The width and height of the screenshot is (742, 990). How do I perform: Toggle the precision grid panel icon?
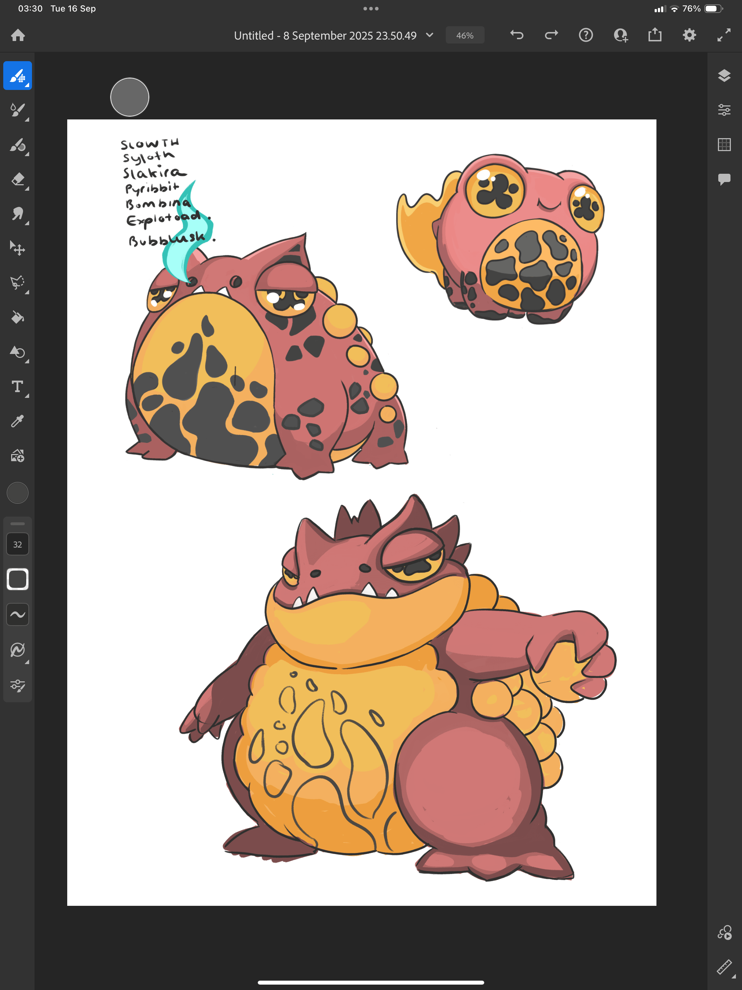[724, 145]
